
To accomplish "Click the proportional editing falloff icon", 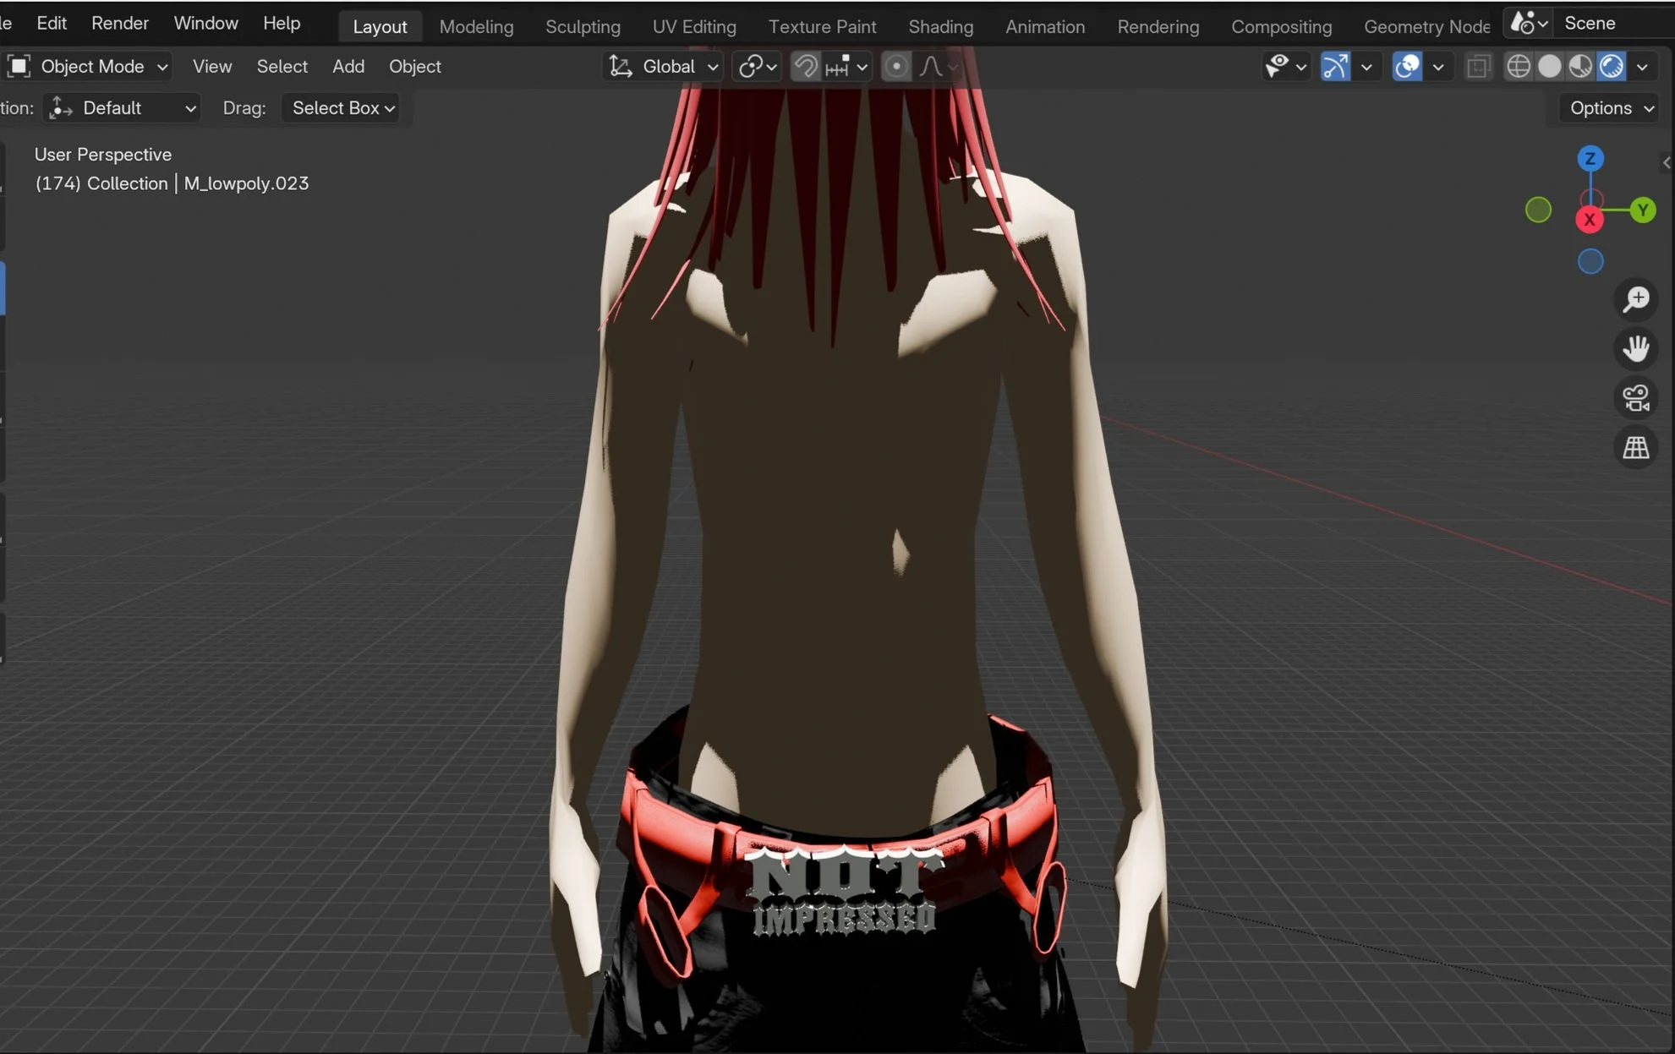I will [931, 67].
